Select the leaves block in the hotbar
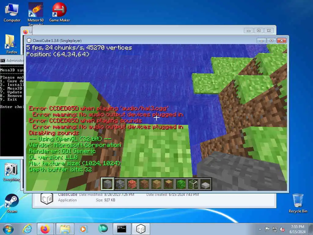The height and width of the screenshot is (235, 313). tap(181, 184)
